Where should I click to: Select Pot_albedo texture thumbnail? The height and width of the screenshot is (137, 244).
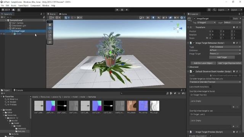tap(132, 106)
